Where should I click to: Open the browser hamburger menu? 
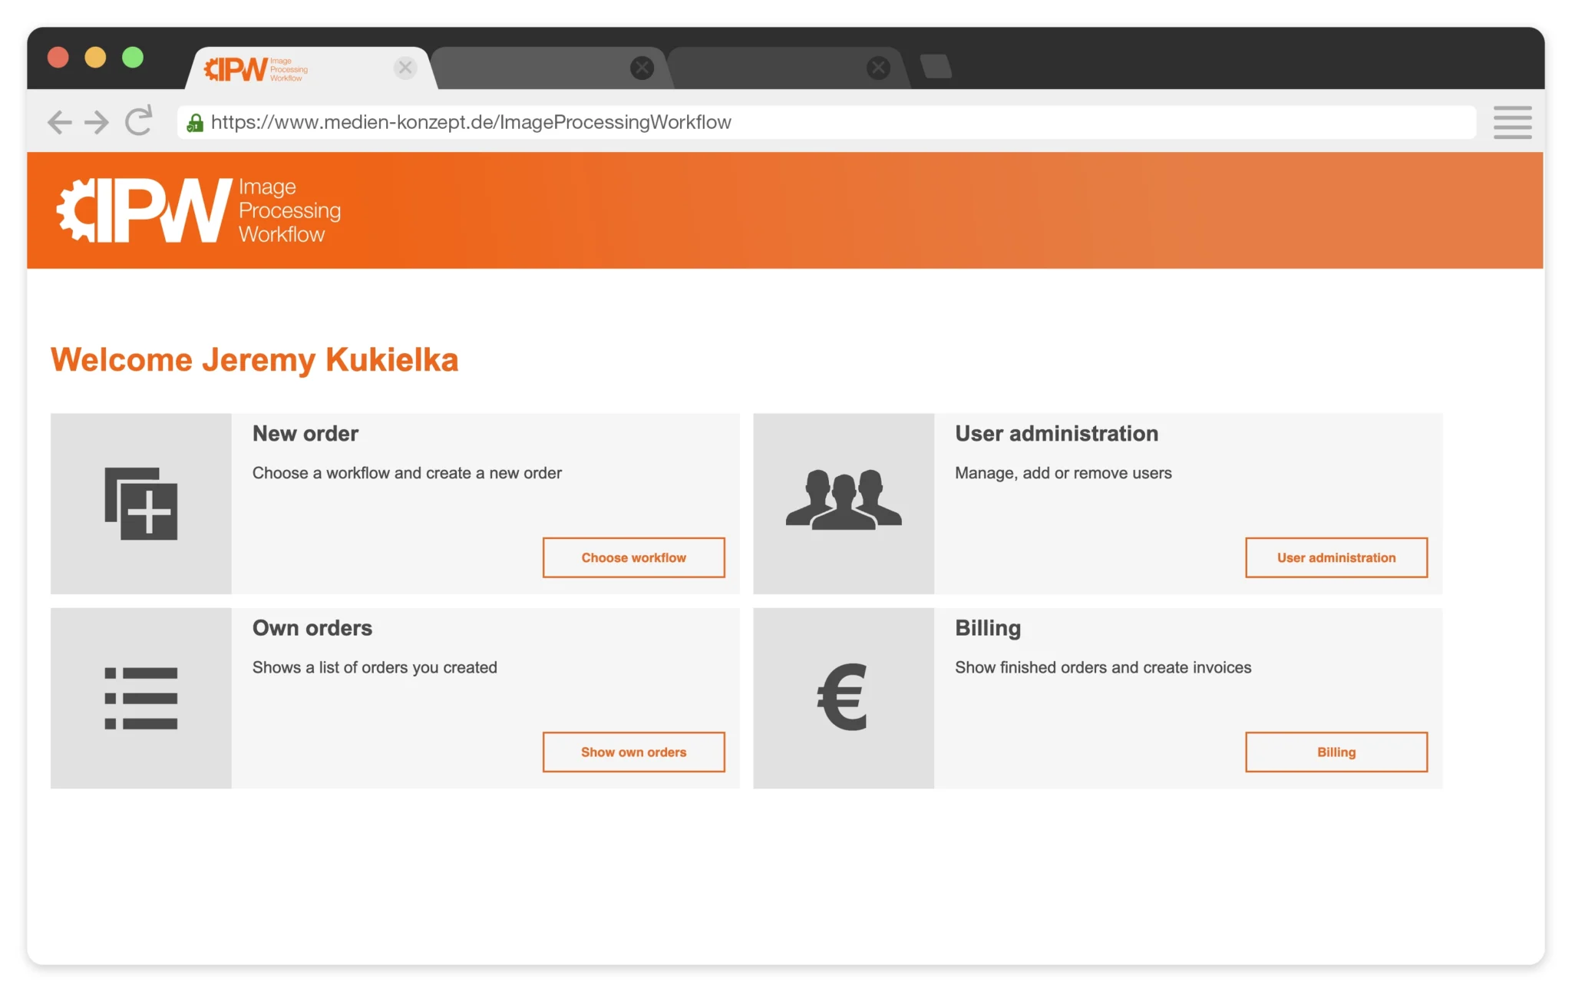click(x=1512, y=122)
